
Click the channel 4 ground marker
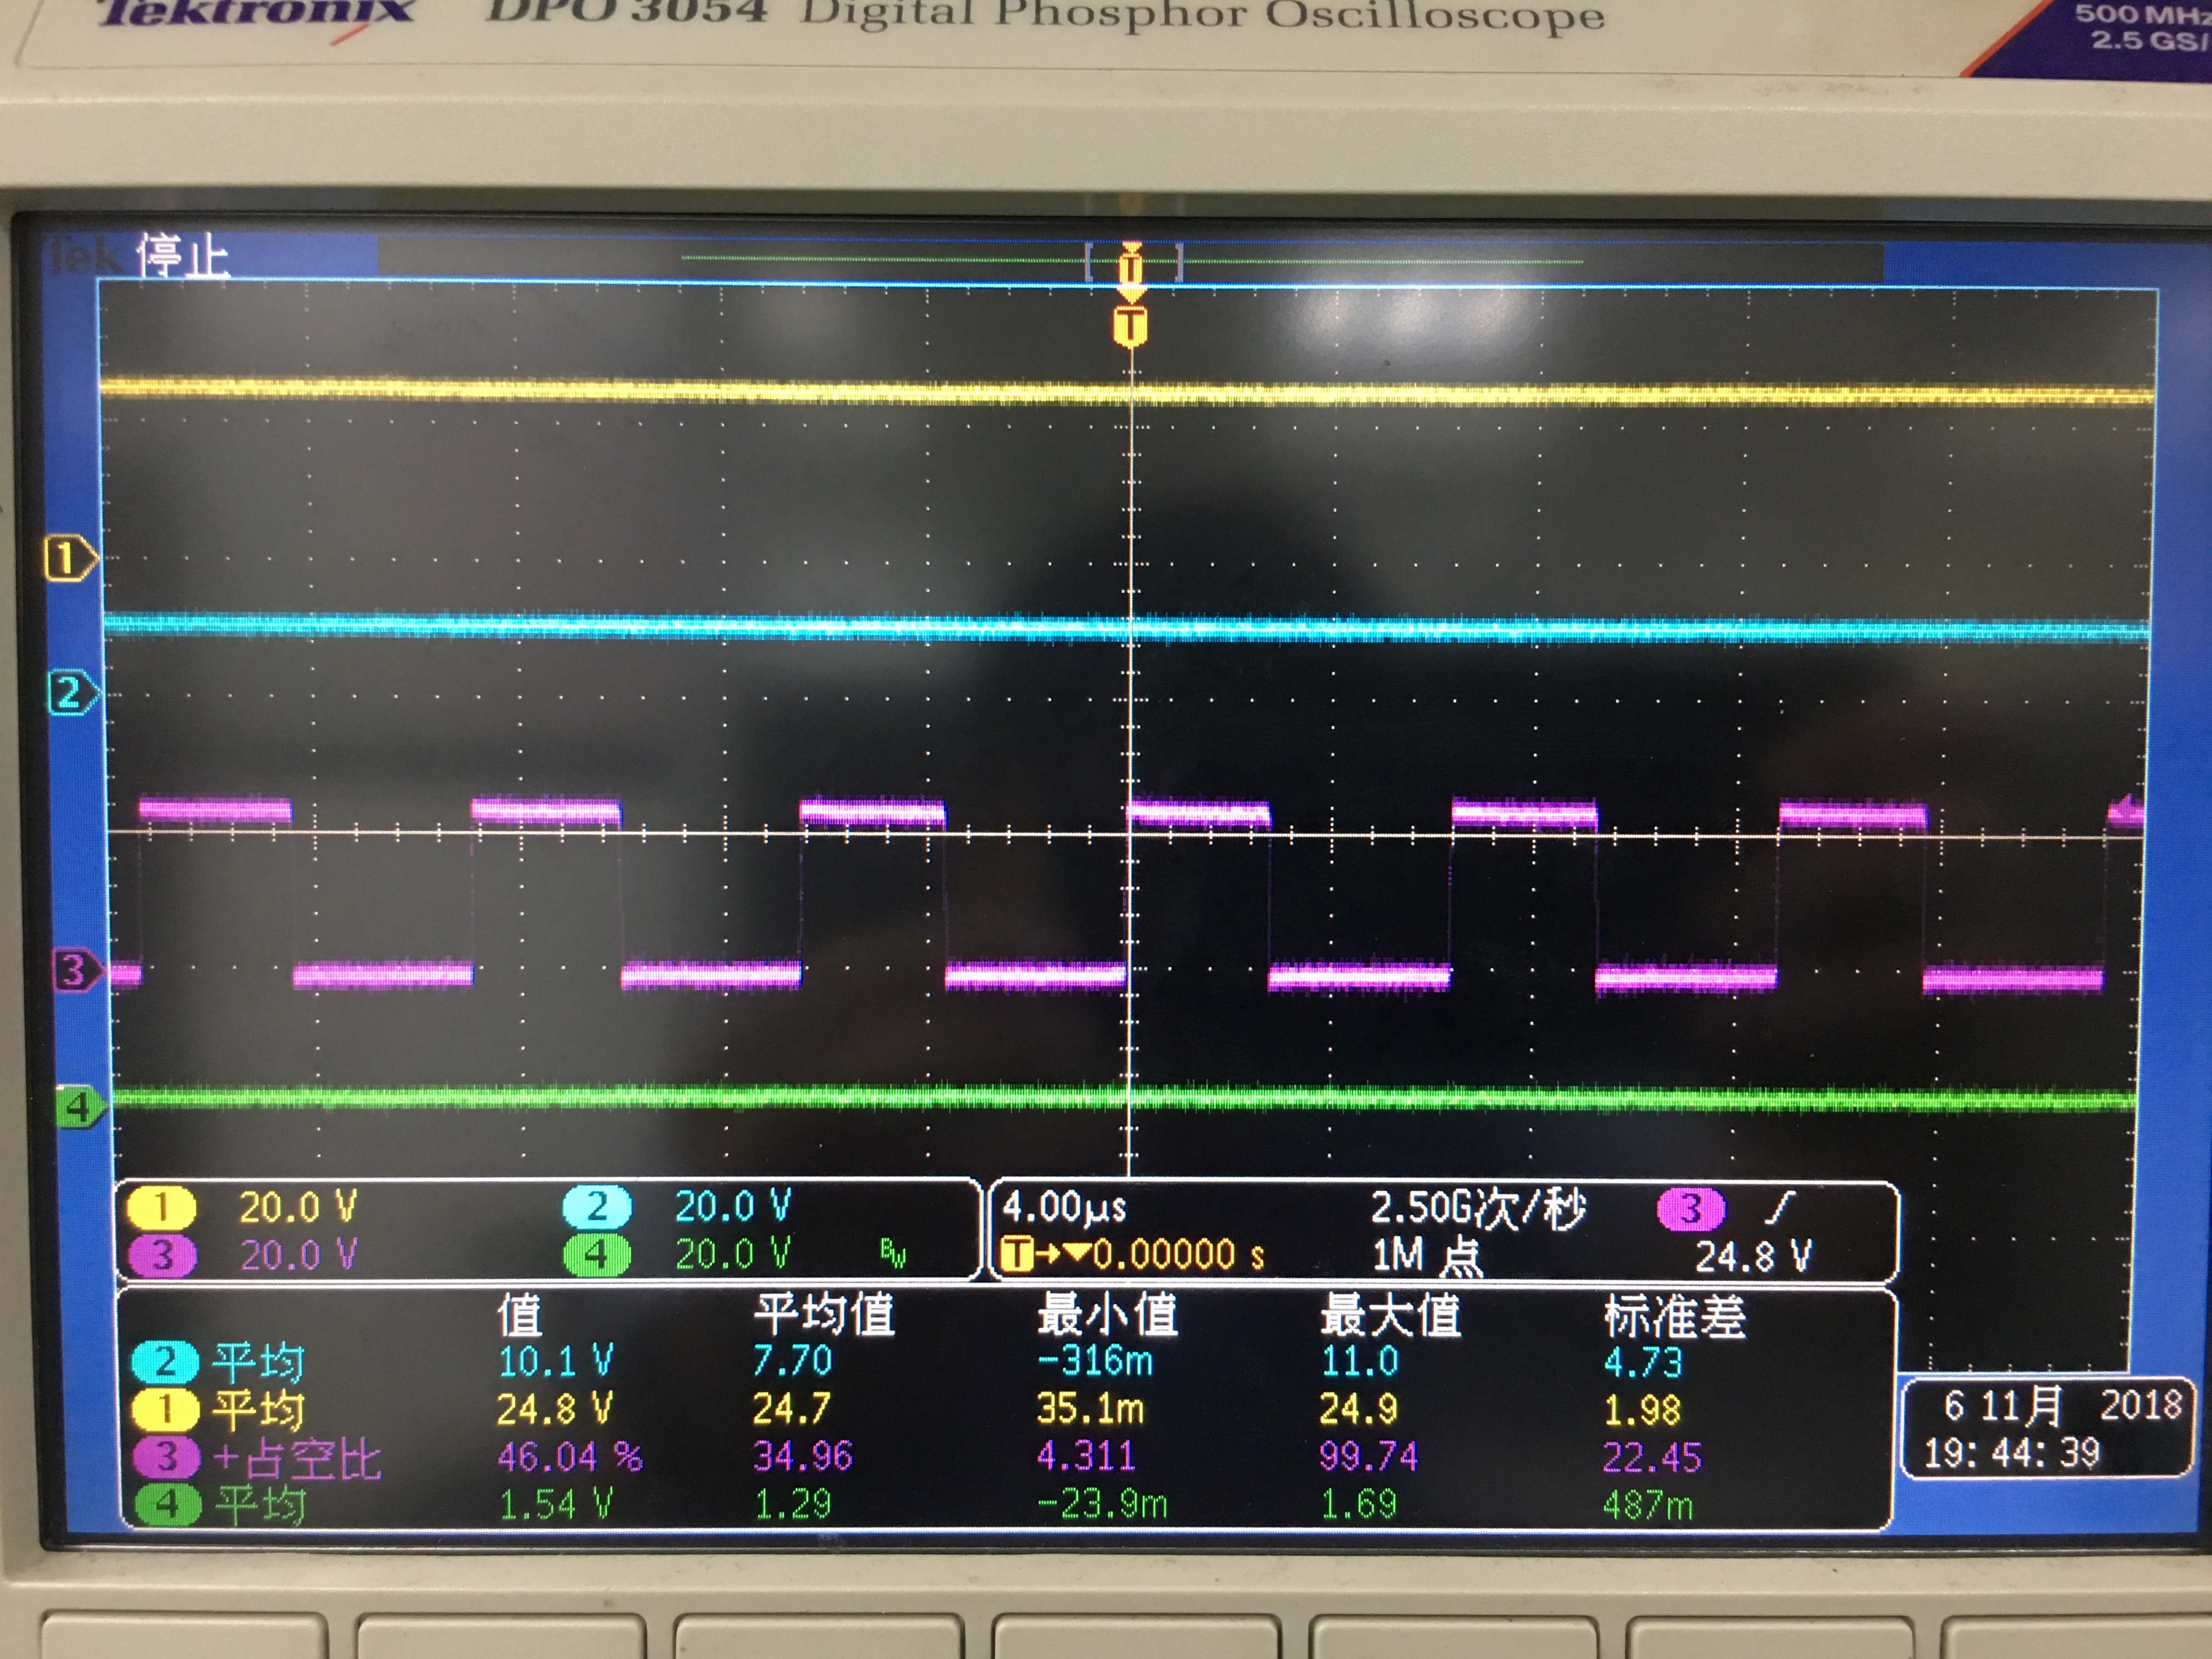pos(79,1107)
